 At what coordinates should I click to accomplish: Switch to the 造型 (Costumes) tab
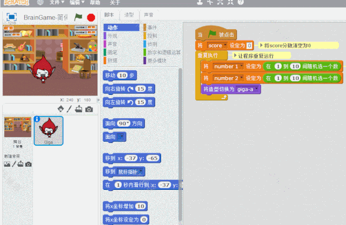[x=130, y=15]
